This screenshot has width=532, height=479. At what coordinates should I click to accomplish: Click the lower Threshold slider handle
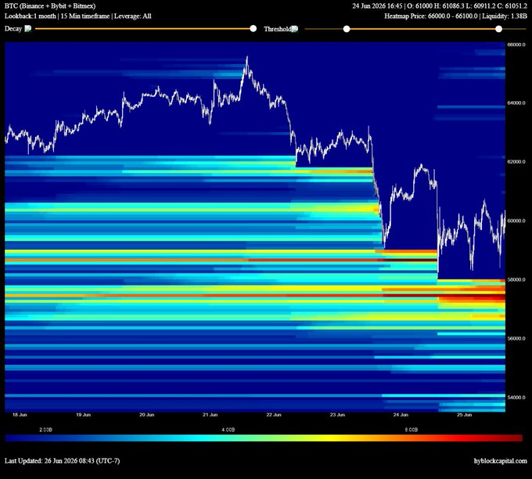(x=347, y=29)
